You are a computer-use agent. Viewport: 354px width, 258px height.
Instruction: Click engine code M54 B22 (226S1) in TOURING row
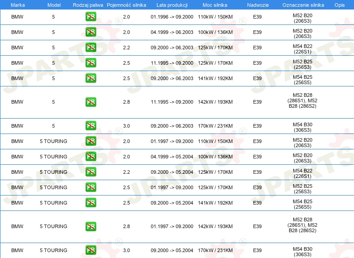pos(302,173)
